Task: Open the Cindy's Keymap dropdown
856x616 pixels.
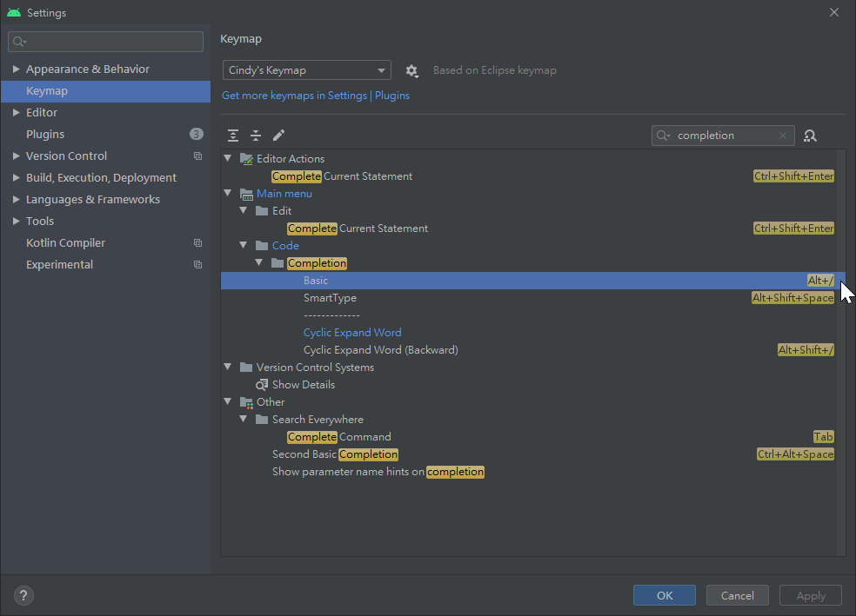Action: (307, 70)
